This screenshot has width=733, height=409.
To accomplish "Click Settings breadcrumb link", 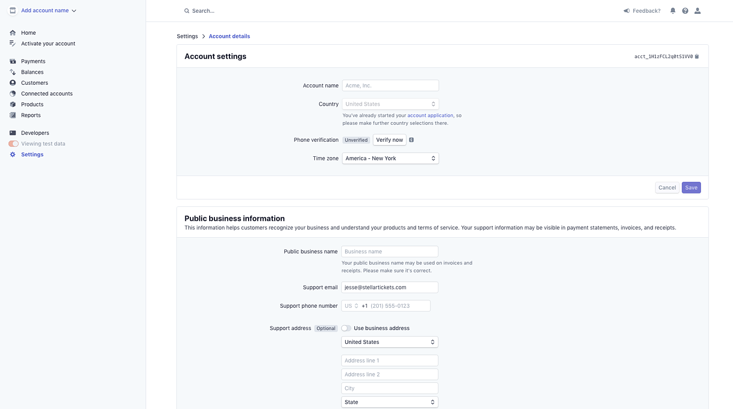I will [187, 36].
